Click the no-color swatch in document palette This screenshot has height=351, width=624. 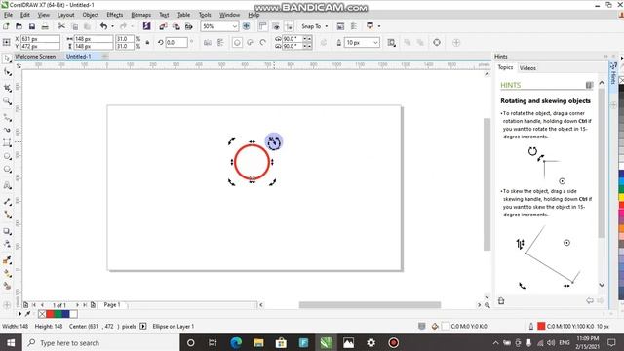[x=42, y=314]
